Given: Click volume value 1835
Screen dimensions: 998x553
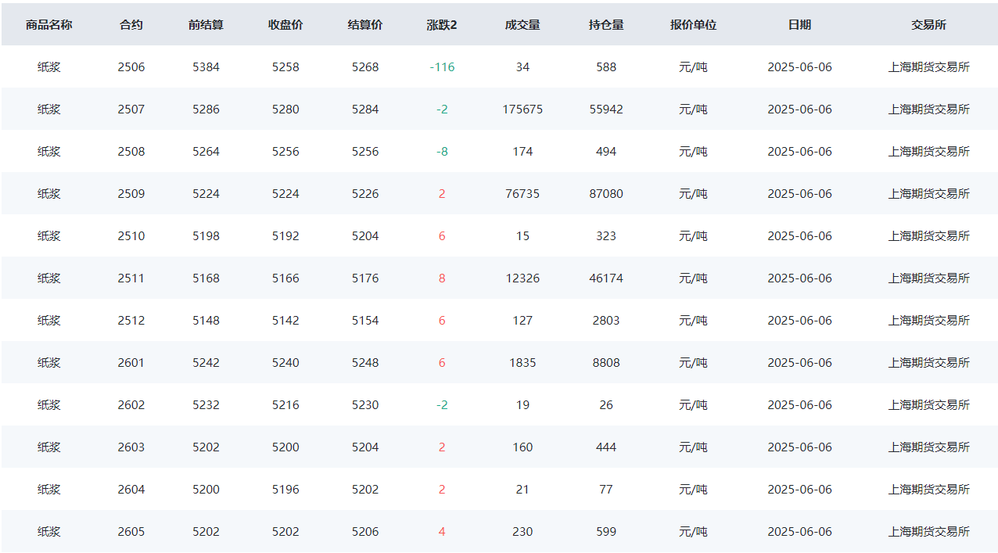Looking at the screenshot, I should (522, 363).
